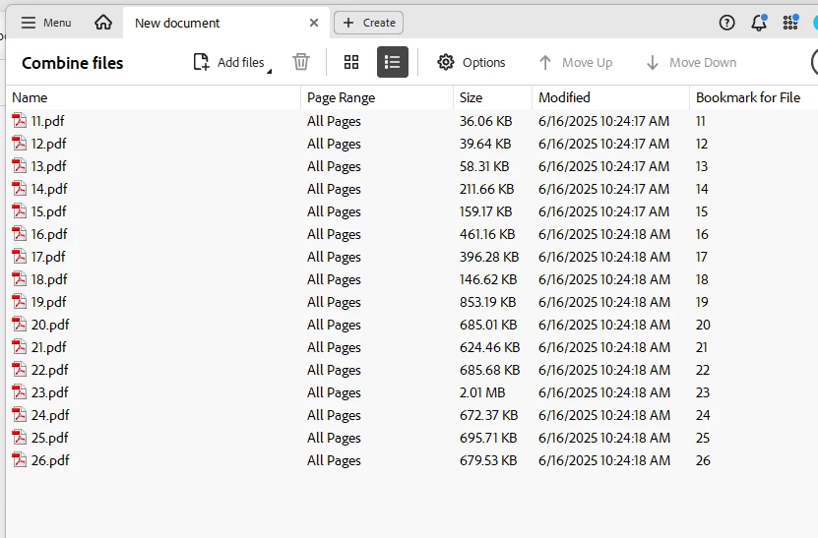Image resolution: width=818 pixels, height=538 pixels.
Task: Select the 13.pdf file name
Action: tap(48, 166)
